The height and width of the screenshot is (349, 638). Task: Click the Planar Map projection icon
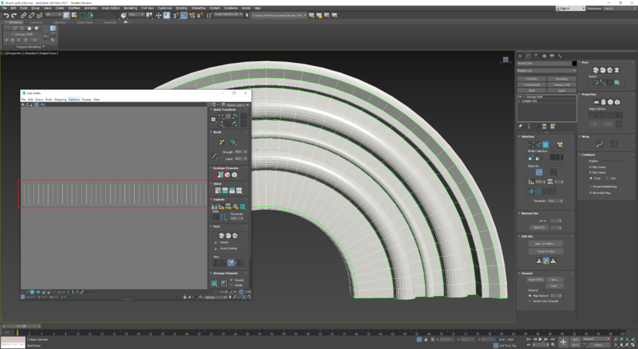click(x=596, y=102)
